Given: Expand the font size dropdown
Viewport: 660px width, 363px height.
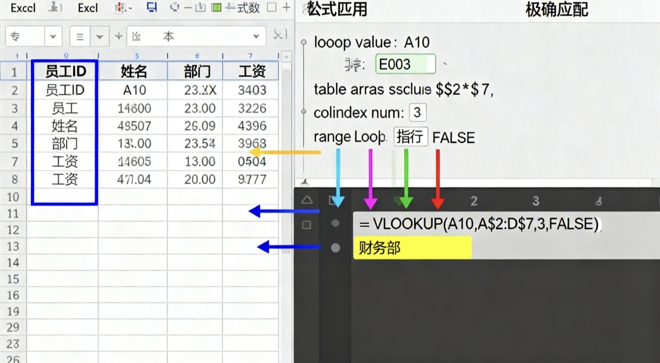Looking at the screenshot, I should (100, 35).
